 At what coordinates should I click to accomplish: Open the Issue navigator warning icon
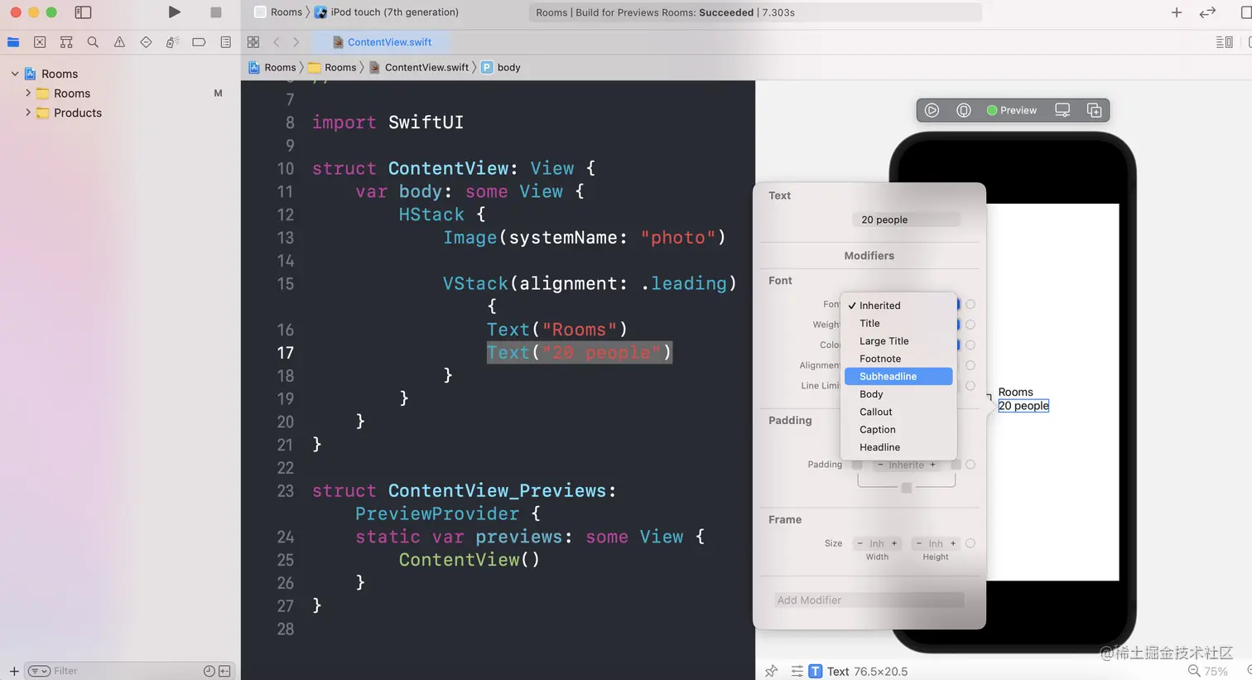[119, 42]
